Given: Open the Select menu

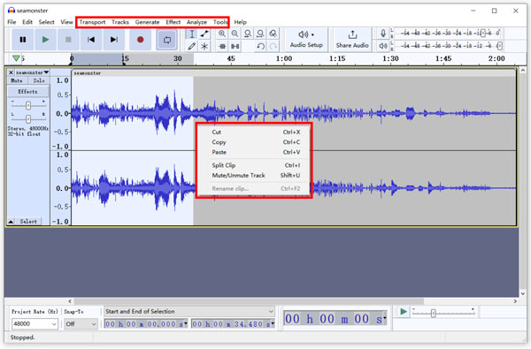Looking at the screenshot, I should click(46, 22).
